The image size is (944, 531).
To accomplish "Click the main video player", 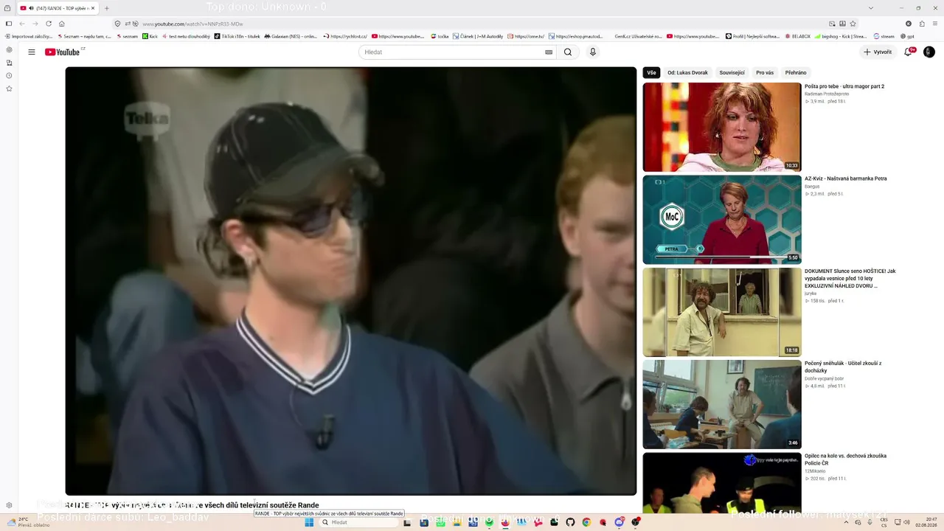I will click(351, 281).
